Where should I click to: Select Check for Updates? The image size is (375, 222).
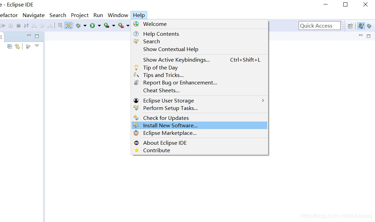pyautogui.click(x=199, y=118)
